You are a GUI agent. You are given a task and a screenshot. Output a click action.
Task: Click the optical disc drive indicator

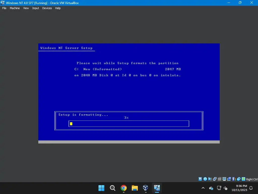tap(205, 179)
